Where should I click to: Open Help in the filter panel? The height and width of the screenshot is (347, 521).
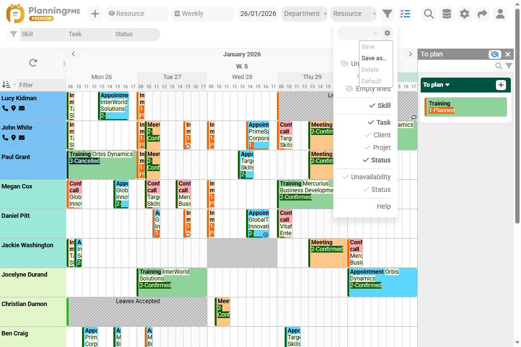[384, 207]
